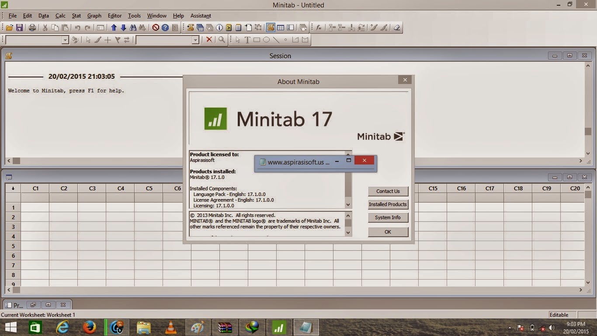Click Session window vertical scrollbar thumb
The height and width of the screenshot is (336, 597).
588,132
